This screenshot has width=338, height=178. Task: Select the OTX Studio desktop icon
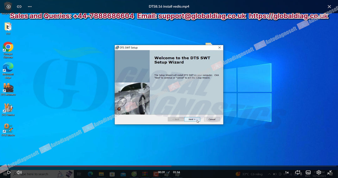(8, 130)
